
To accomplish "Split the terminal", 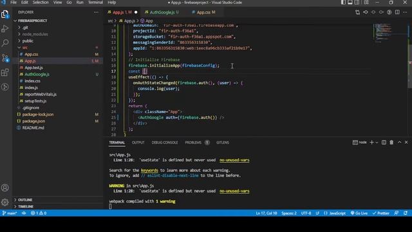I will click(x=384, y=142).
